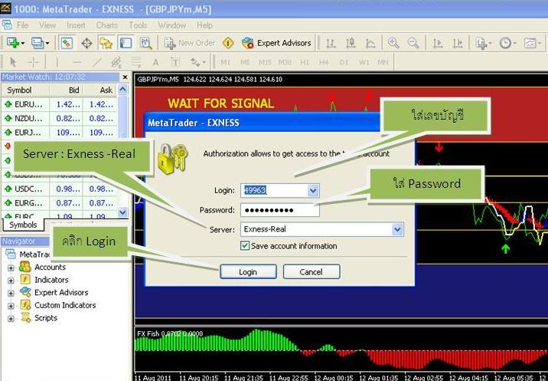Switch chart to D1 timeframe
548x381 pixels.
[x=344, y=62]
